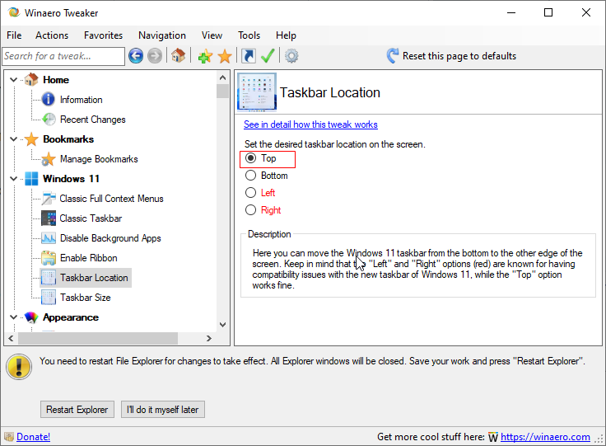Click the Windows 11 logo icon

pos(31,179)
